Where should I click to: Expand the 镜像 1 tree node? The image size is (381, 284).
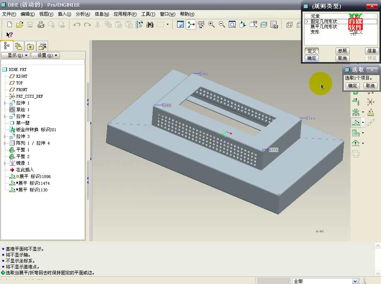[x=5, y=163]
